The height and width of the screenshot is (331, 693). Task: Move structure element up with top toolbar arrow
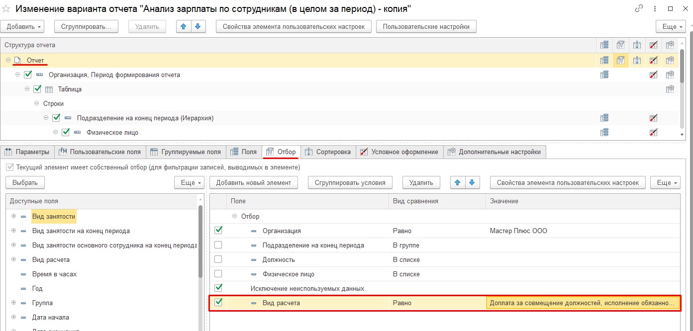pos(184,26)
